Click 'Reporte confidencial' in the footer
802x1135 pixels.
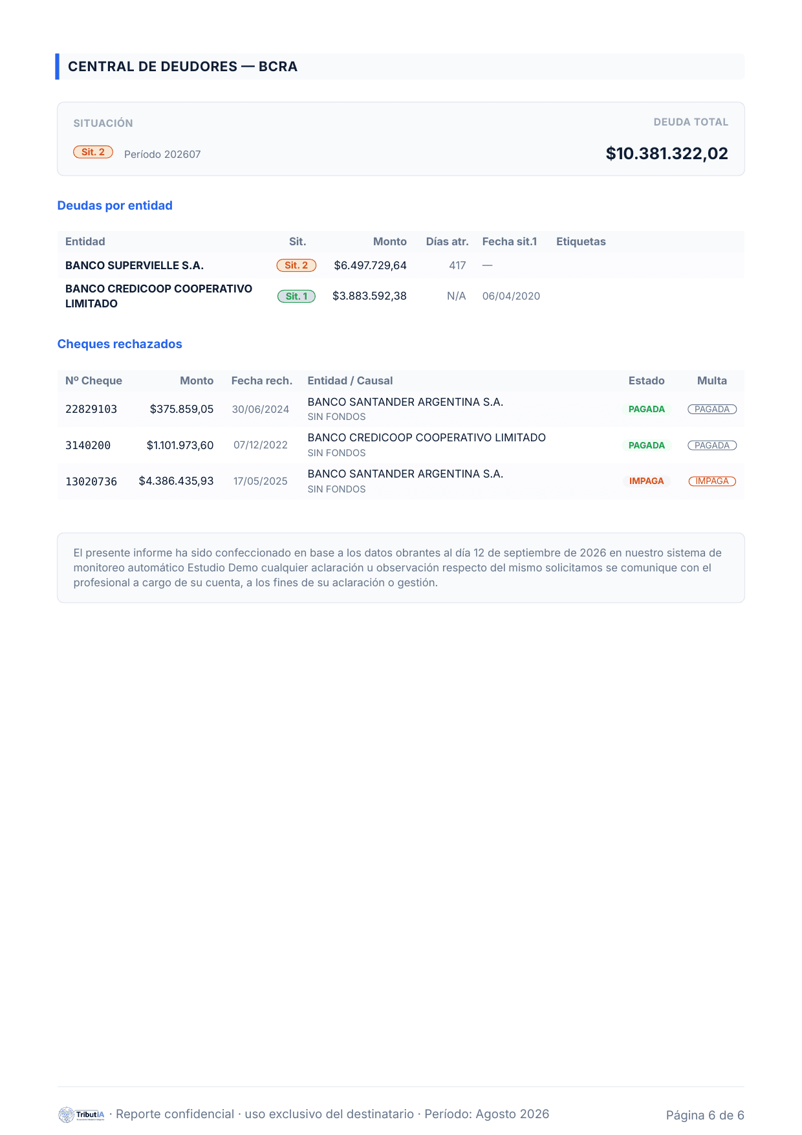pos(175,1114)
